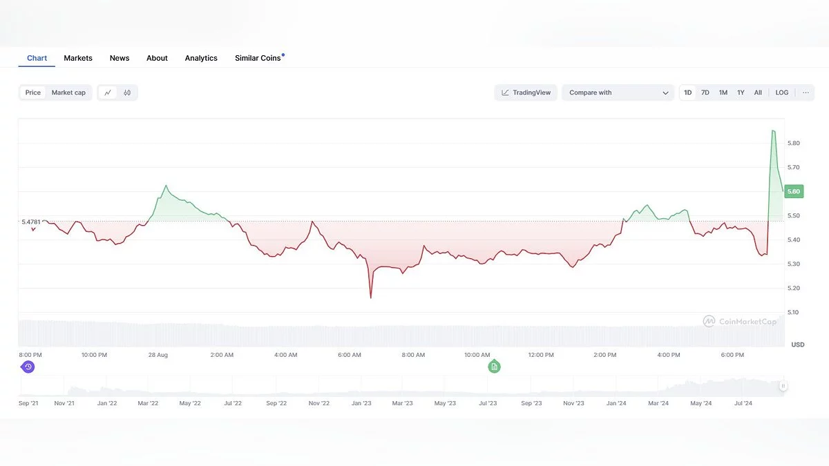
Task: Click the green document event marker
Action: pos(494,367)
